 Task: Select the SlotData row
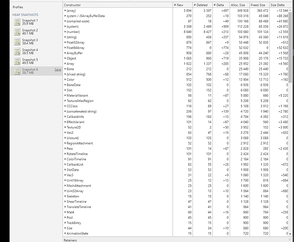(x=176, y=170)
